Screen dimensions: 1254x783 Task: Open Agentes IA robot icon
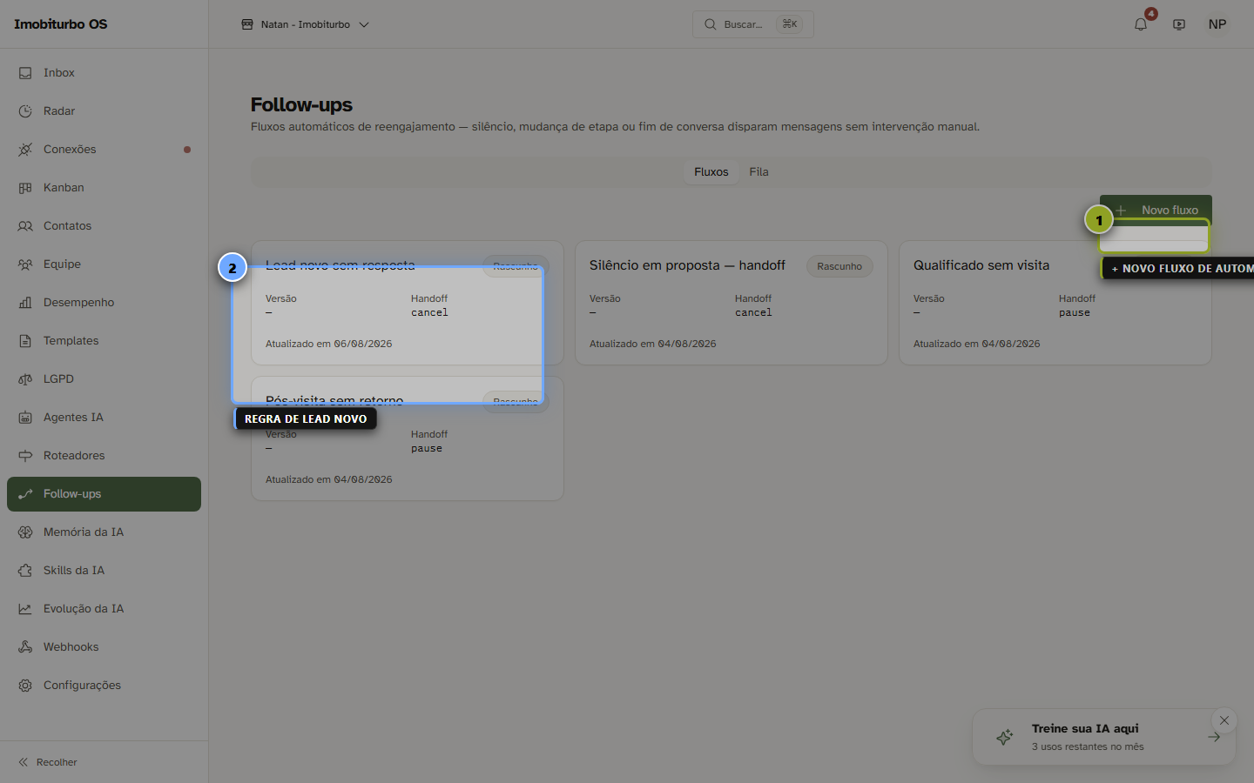pos(25,418)
